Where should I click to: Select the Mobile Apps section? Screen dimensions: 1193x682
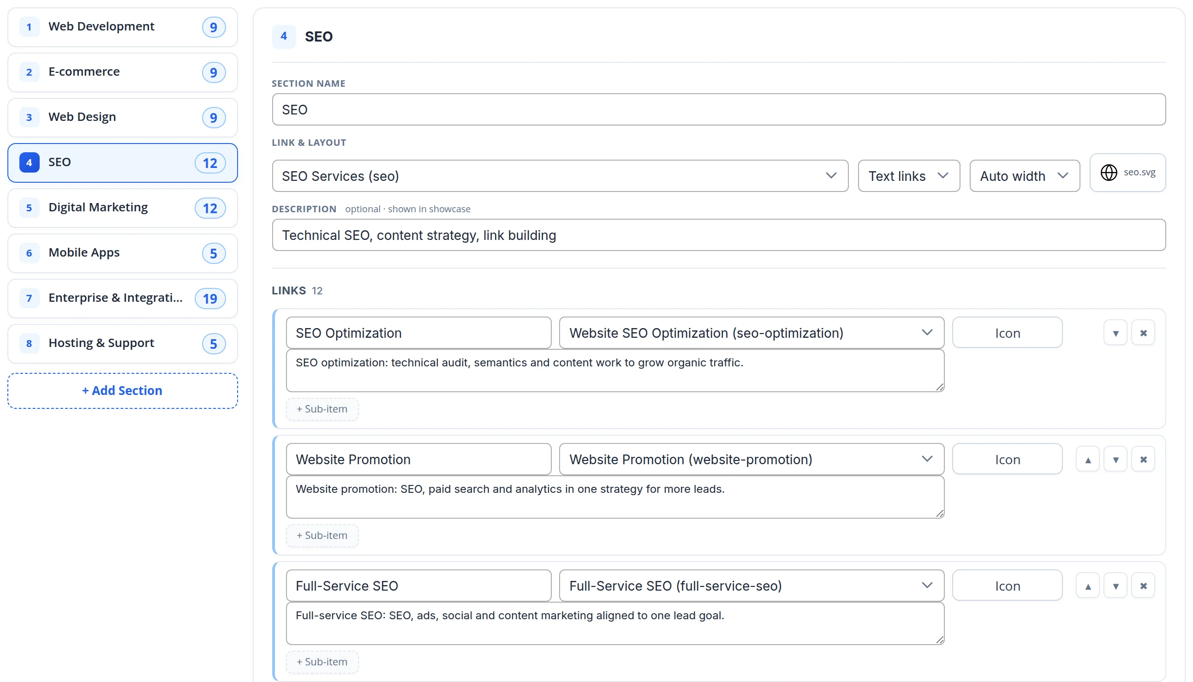coord(123,253)
